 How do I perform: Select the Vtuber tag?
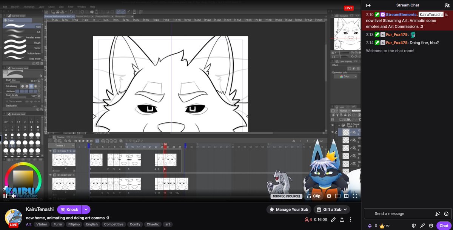(42, 224)
